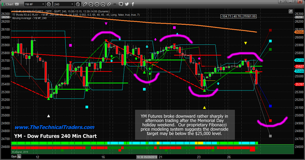The width and height of the screenshot is (305, 160).
Task: Click the 10:30 05/20/2019 time marker
Action: click(147, 157)
